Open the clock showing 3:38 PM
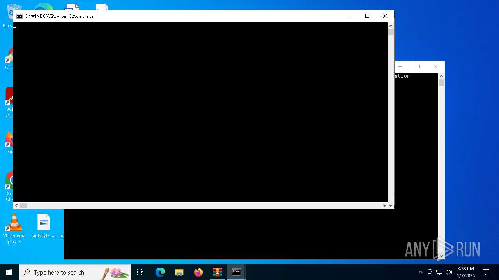This screenshot has height=280, width=499. point(466,272)
